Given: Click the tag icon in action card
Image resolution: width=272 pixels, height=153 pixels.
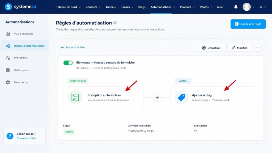Looking at the screenshot, I should pyautogui.click(x=181, y=97).
